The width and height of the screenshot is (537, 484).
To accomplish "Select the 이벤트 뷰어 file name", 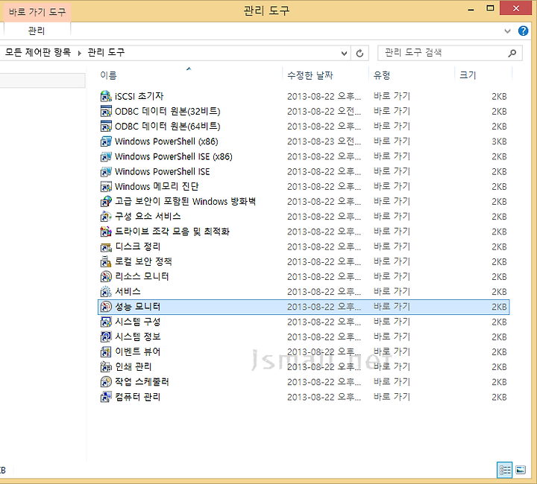I will tap(138, 351).
